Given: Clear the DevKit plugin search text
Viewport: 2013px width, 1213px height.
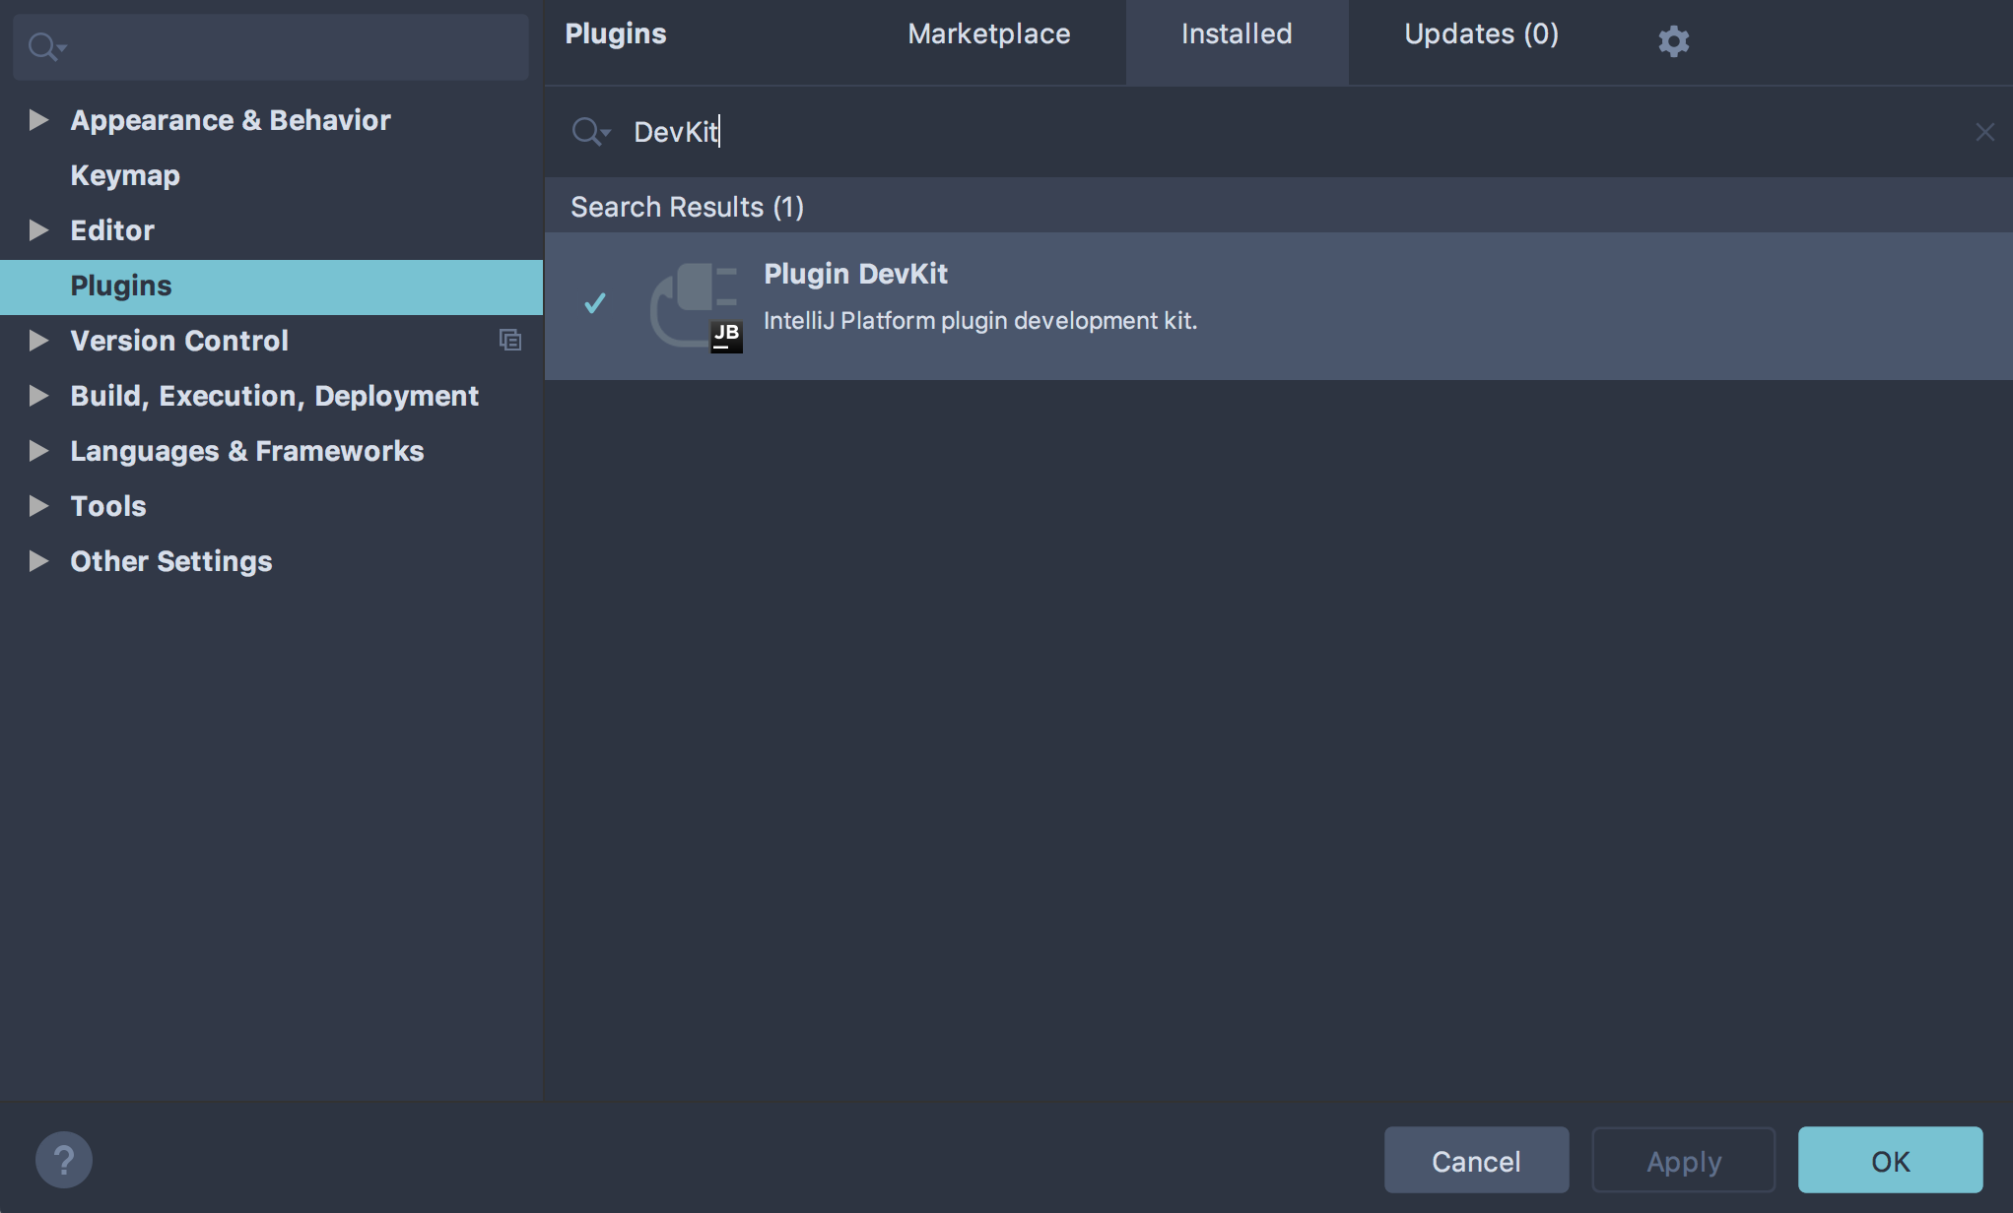Looking at the screenshot, I should [1984, 132].
